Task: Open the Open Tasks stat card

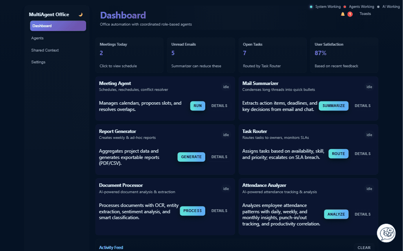Action: pyautogui.click(x=273, y=55)
